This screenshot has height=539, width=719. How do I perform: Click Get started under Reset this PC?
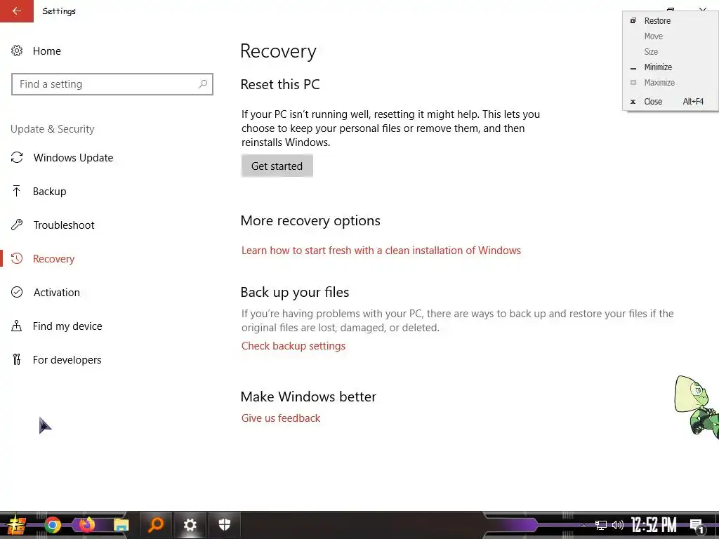pyautogui.click(x=277, y=166)
